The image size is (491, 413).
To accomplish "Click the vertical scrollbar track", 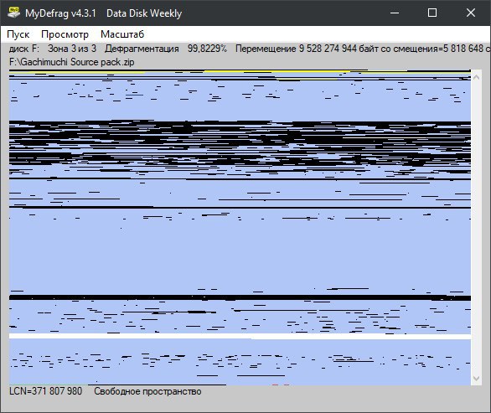I will [x=476, y=228].
